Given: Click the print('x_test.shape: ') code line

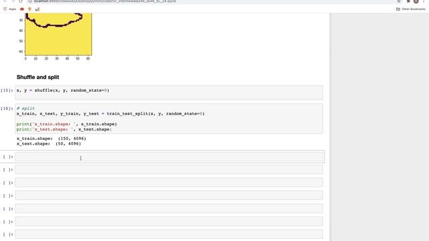Looking at the screenshot, I should tap(64, 129).
